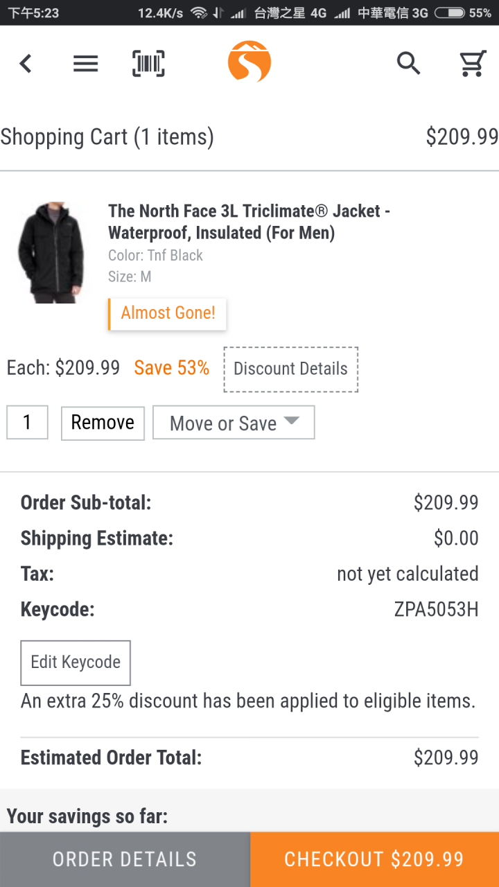
Task: Open The North Face 3L Triclimate title
Action: pos(249,222)
